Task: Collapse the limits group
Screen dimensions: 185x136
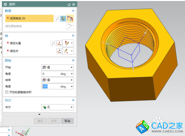Action: coord(73,60)
